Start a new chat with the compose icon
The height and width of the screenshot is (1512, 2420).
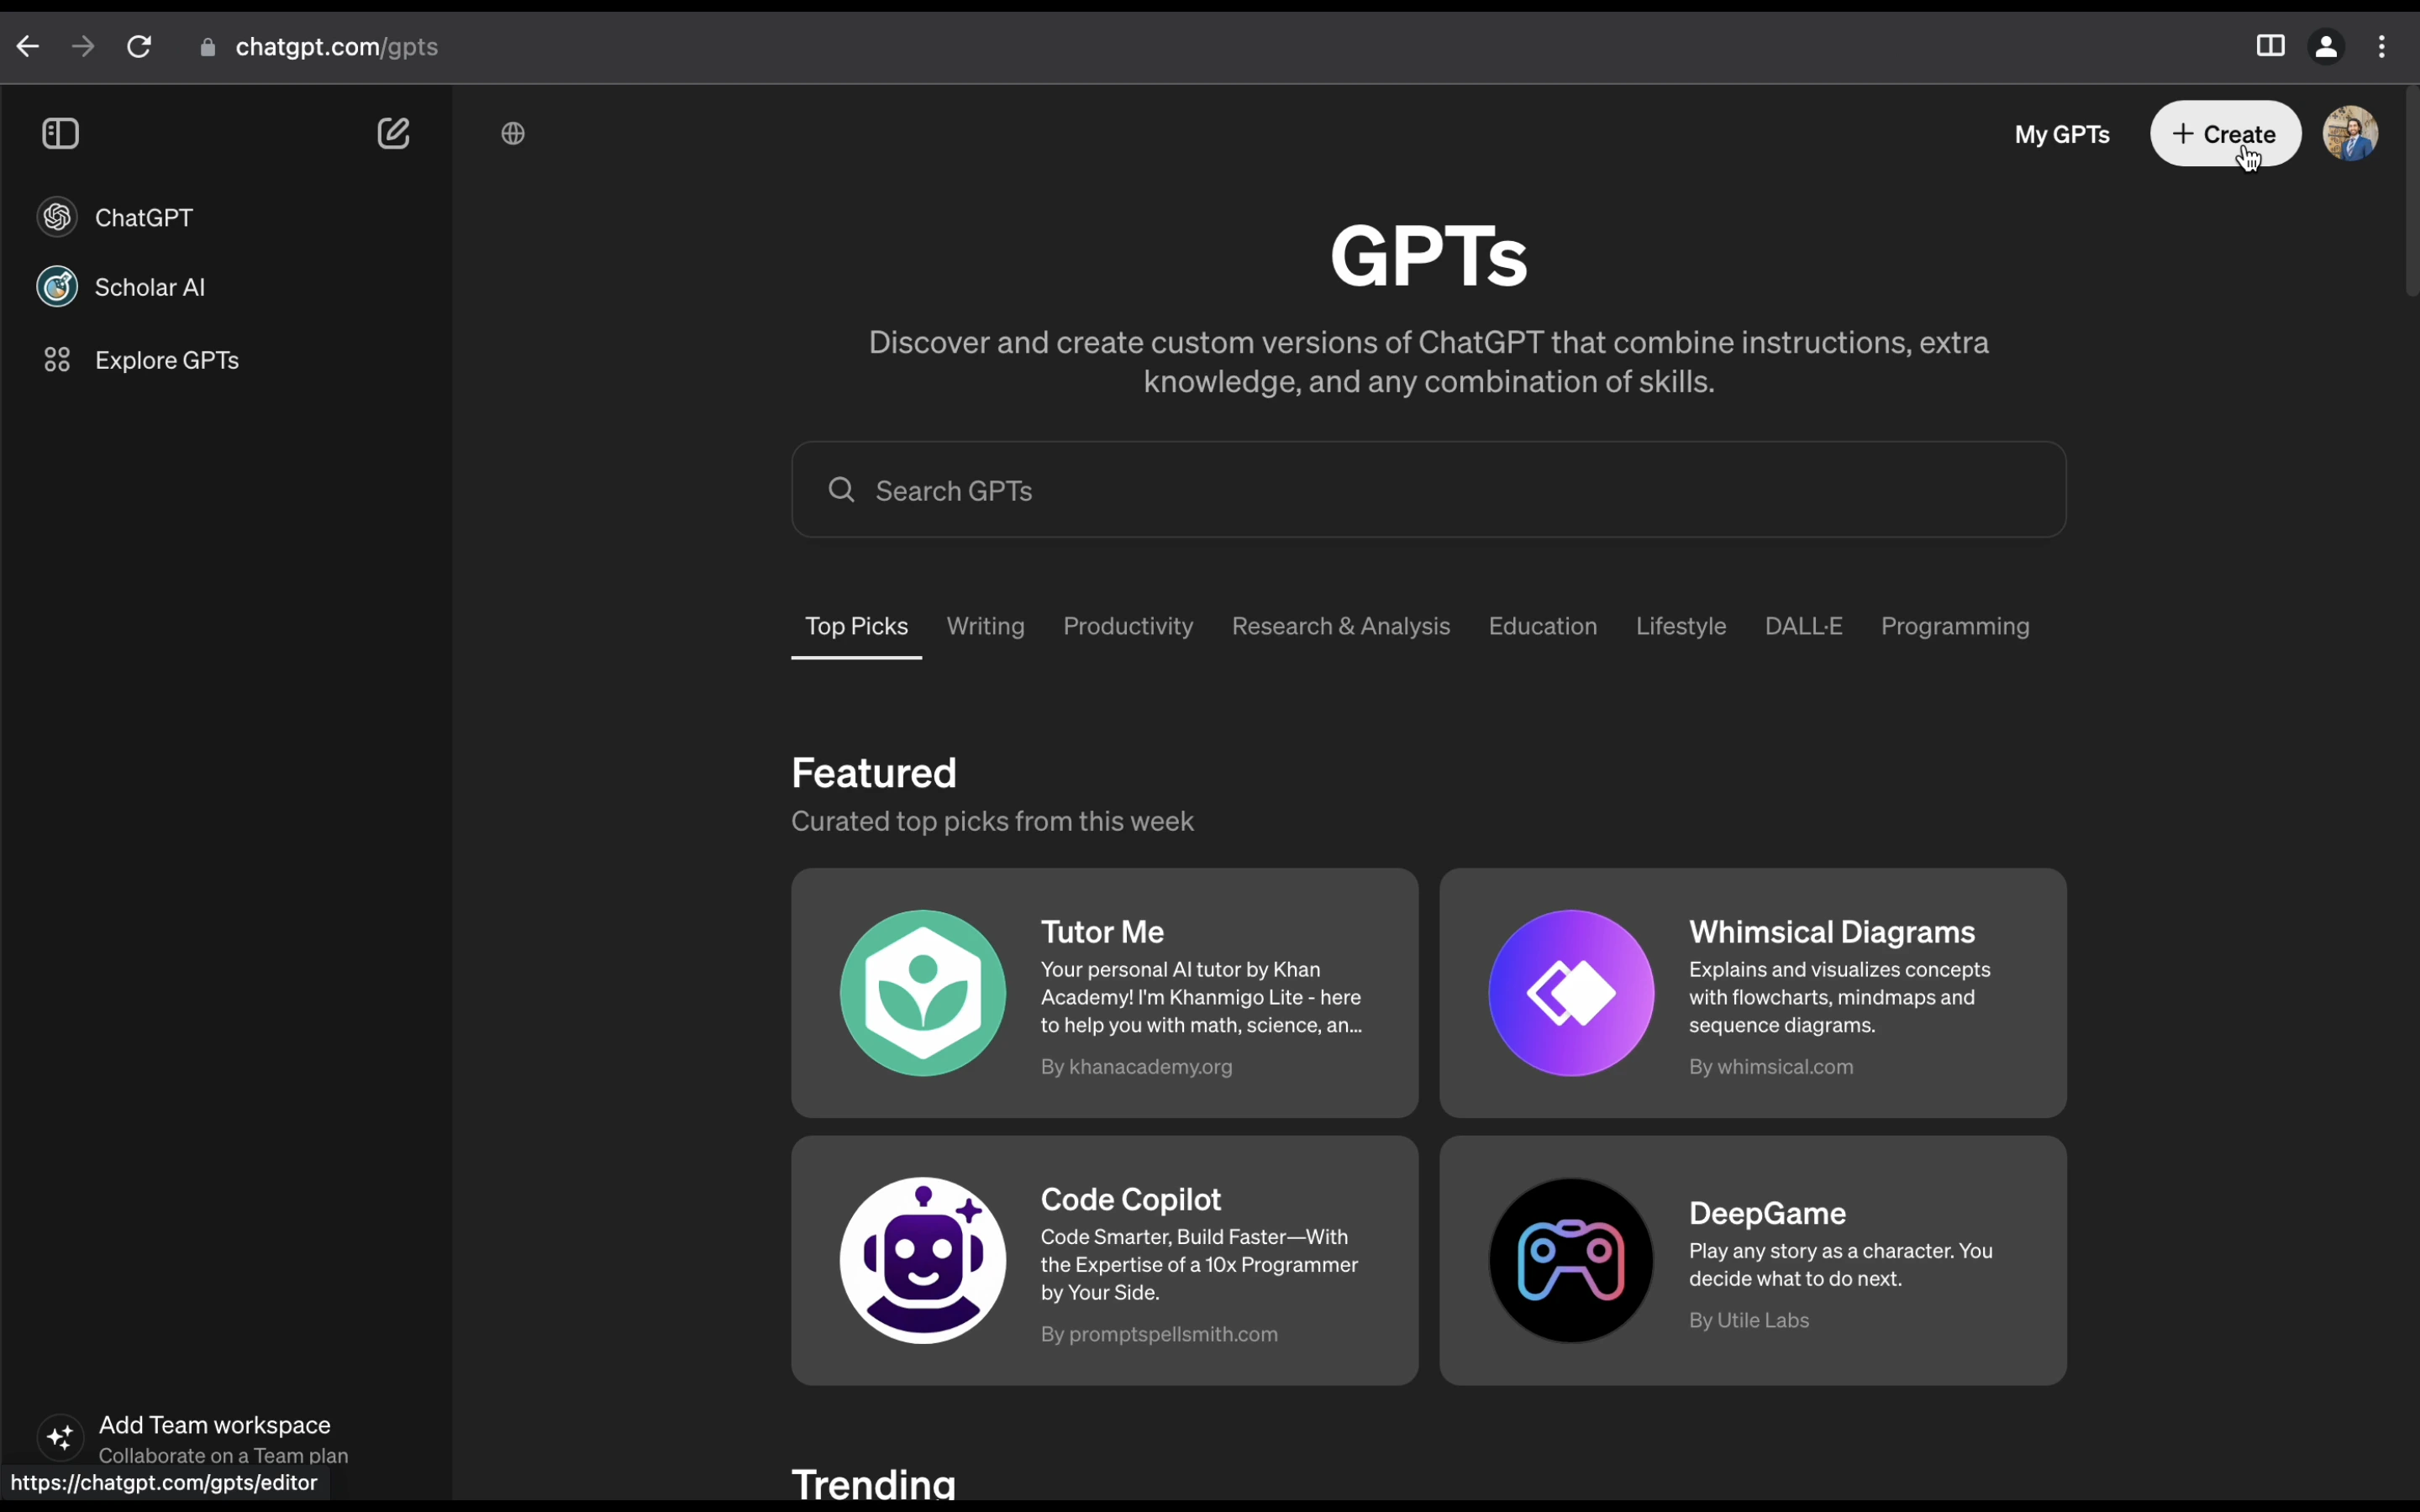tap(394, 133)
